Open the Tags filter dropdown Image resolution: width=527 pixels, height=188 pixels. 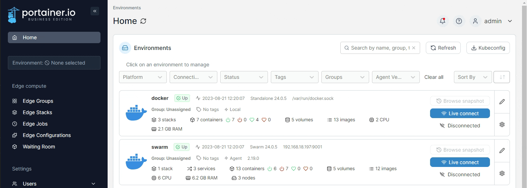[x=295, y=77]
